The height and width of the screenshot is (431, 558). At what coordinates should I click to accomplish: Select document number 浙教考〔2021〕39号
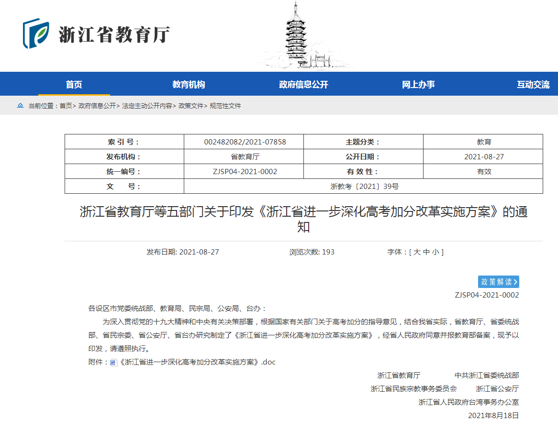pyautogui.click(x=363, y=187)
